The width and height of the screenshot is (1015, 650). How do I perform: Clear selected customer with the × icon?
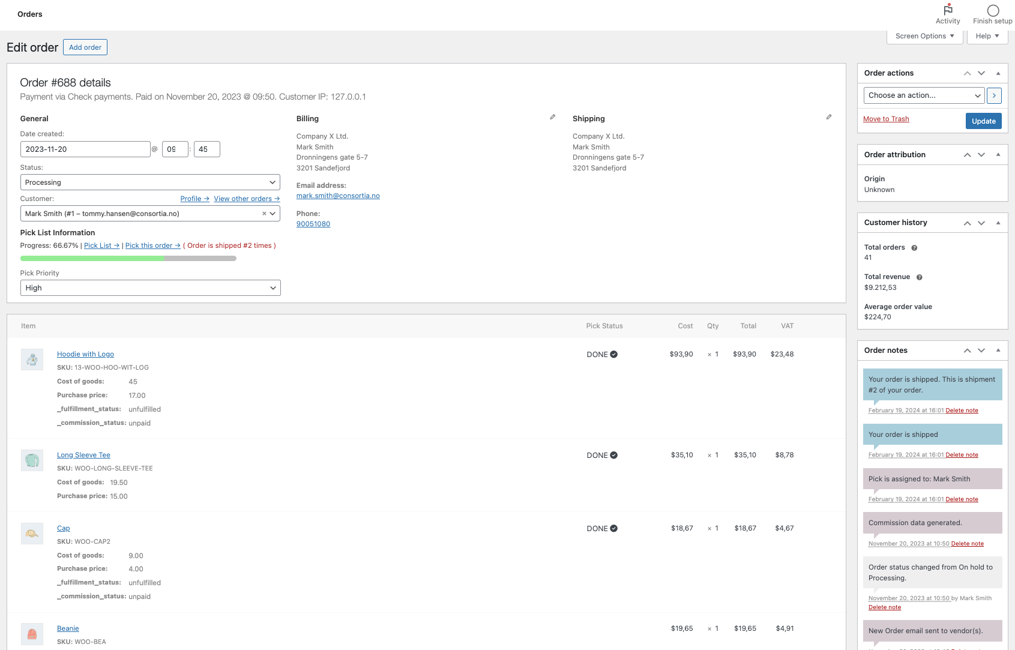(x=263, y=213)
